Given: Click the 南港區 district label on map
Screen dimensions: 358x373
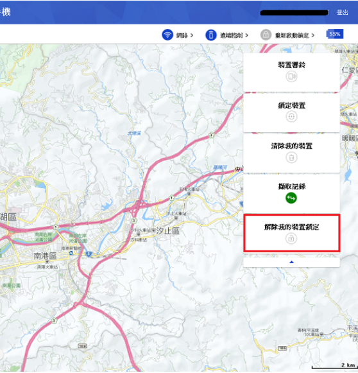Looking at the screenshot, I should click(45, 256).
